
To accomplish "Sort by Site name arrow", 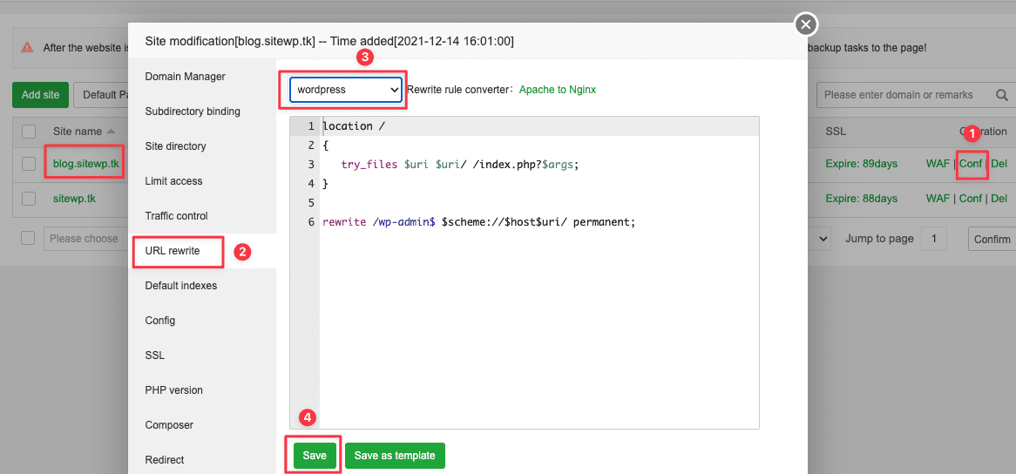I will coord(111,132).
